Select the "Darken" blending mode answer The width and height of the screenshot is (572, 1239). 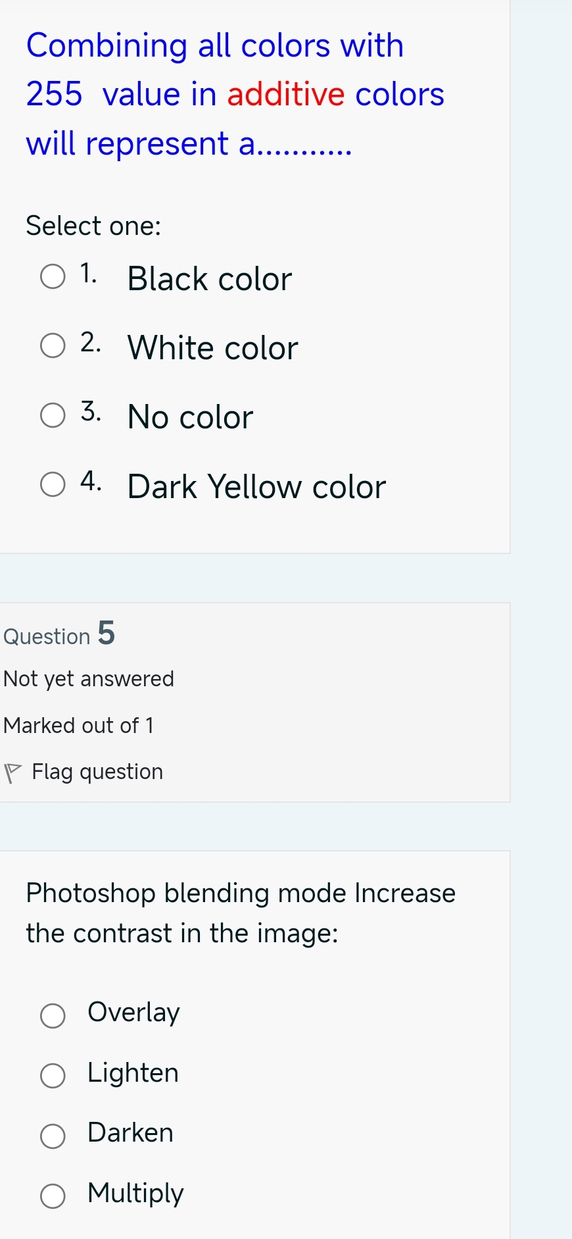tap(53, 1136)
